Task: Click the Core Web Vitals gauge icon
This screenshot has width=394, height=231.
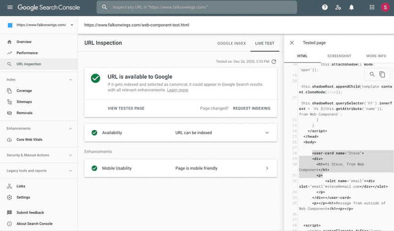Action: tap(9, 139)
